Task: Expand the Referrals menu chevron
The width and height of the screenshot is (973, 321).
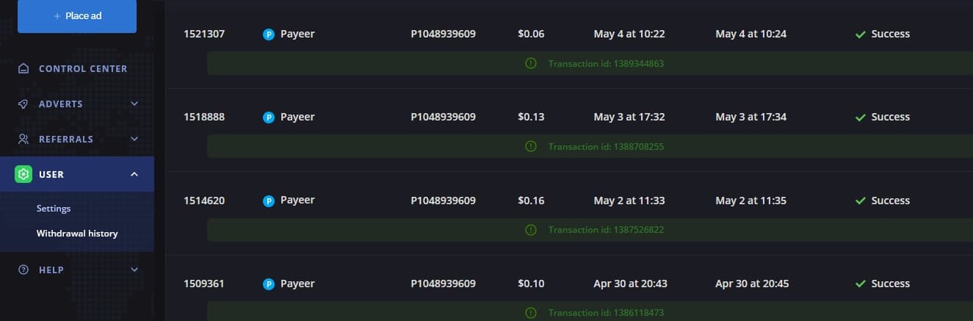Action: (x=134, y=139)
